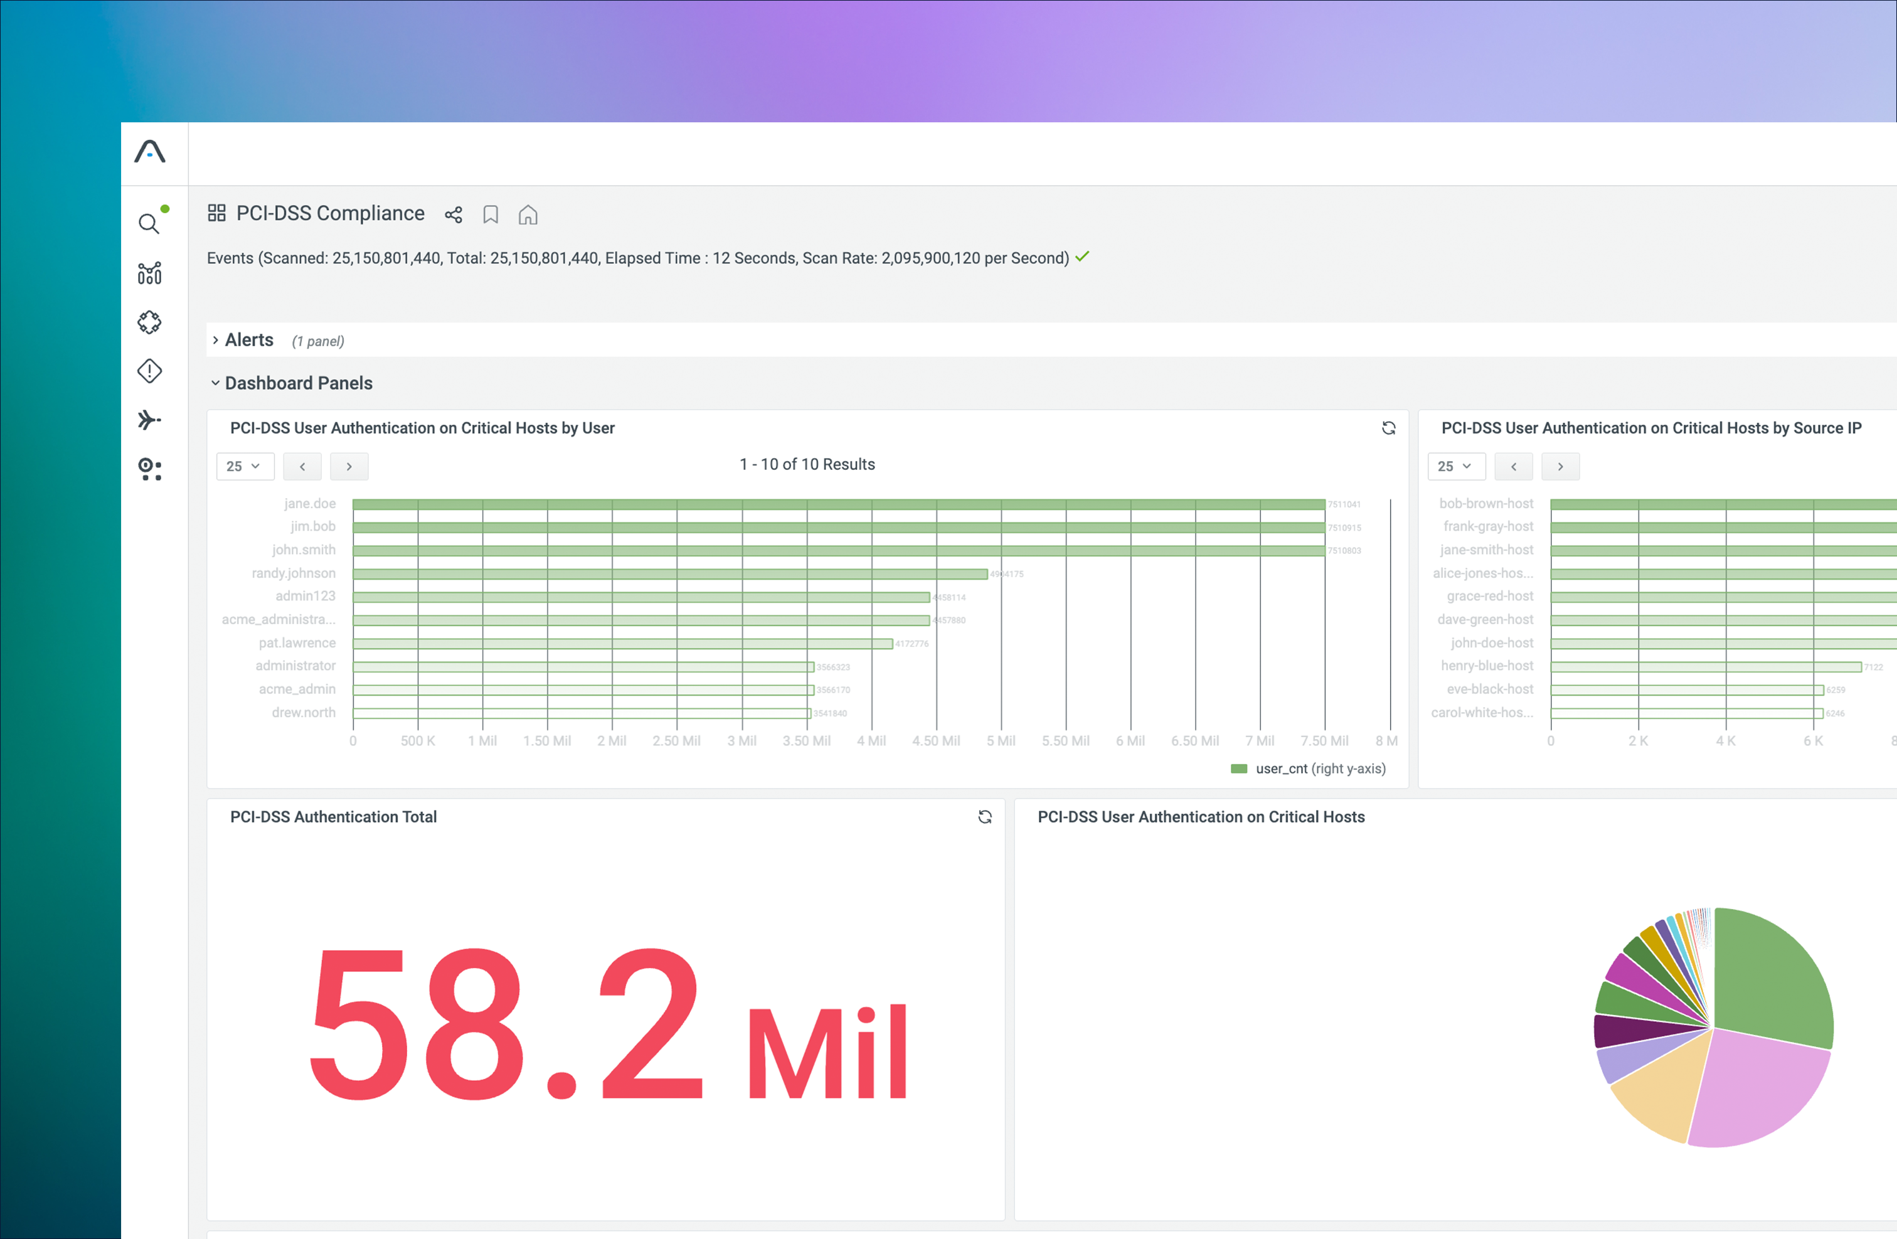Open the analytics chart icon in sidebar
1897x1239 pixels.
pos(149,274)
